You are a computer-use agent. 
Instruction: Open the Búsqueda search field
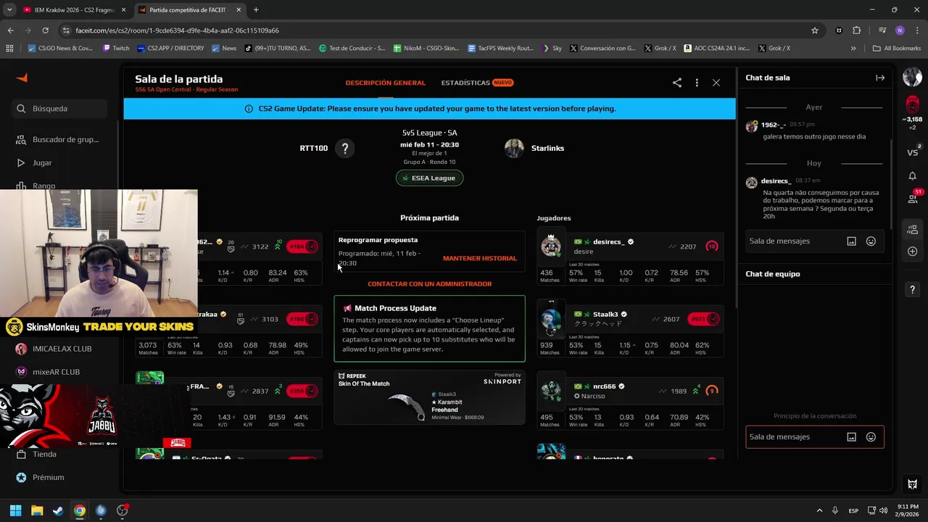[60, 109]
